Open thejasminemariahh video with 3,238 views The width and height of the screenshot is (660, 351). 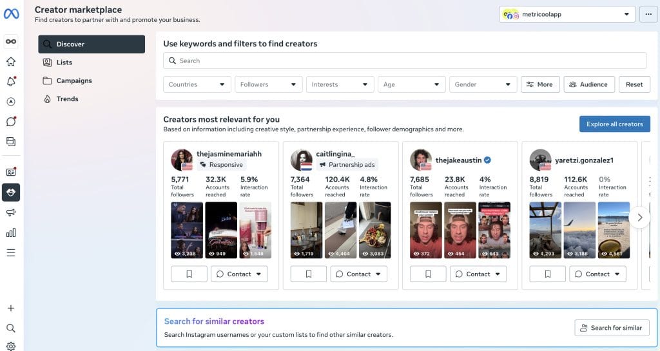(x=187, y=230)
